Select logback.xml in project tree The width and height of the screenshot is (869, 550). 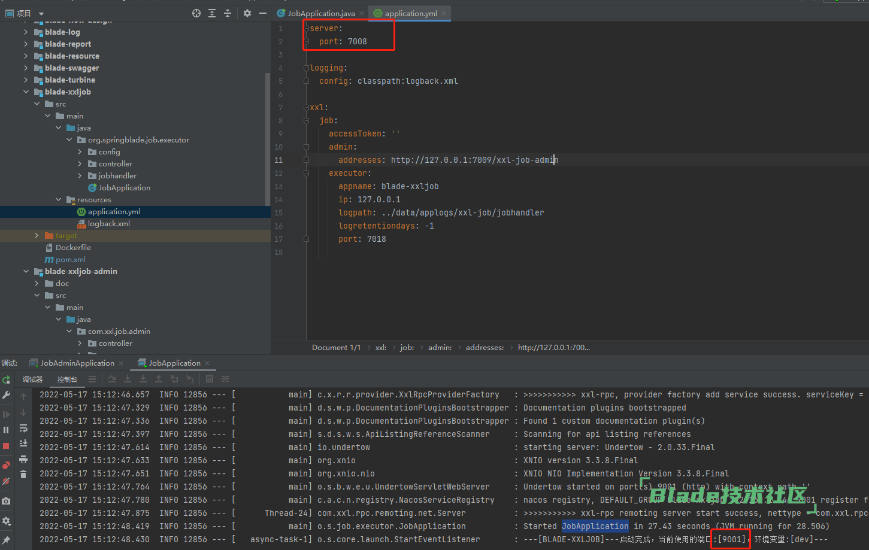[108, 223]
